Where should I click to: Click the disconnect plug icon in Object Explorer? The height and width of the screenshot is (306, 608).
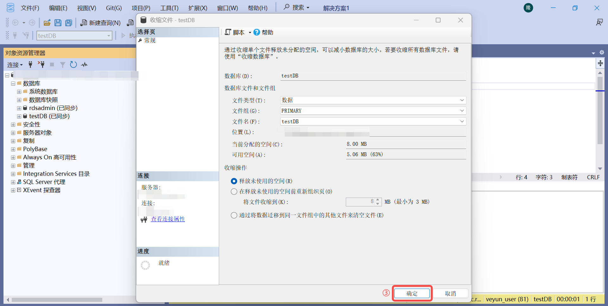pos(41,64)
